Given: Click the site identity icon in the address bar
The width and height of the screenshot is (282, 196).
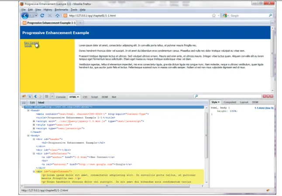Looking at the screenshot, I should [x=65, y=16].
